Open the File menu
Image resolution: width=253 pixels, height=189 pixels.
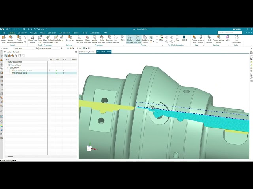pyautogui.click(x=4, y=33)
